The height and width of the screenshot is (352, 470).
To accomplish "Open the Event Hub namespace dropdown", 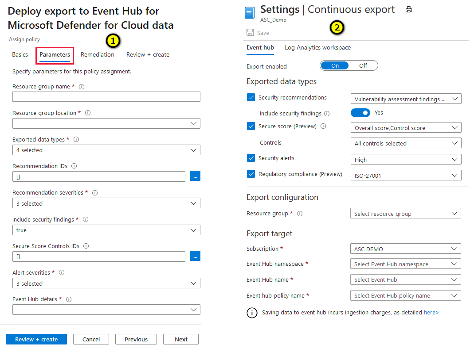I will [x=406, y=264].
